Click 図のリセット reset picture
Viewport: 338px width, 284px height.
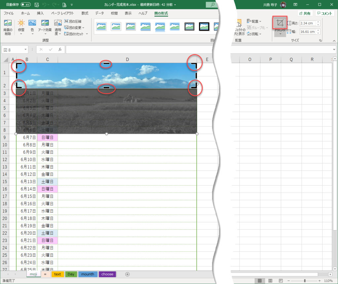tap(76, 34)
